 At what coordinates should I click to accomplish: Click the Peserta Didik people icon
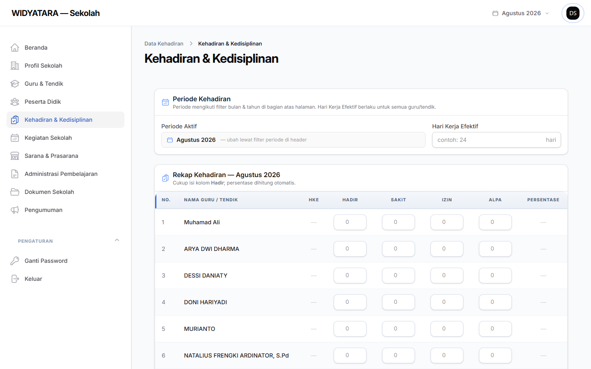point(15,102)
